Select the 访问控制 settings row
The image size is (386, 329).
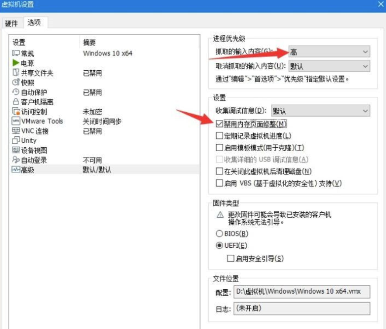(x=105, y=111)
